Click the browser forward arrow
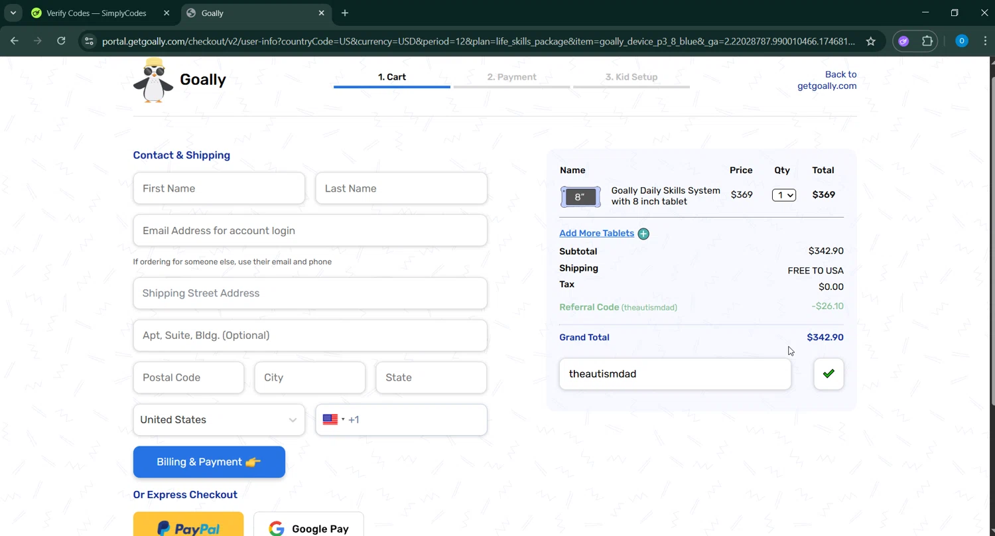 (x=38, y=41)
